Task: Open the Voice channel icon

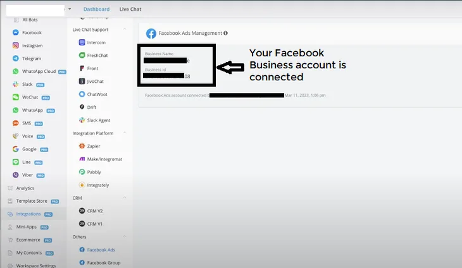Action: (x=16, y=136)
